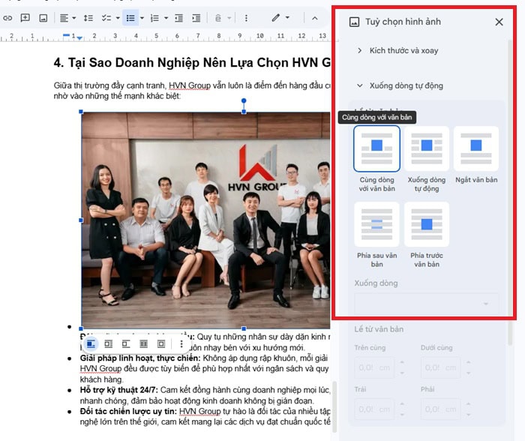Add a comment with toolbar icon
The width and height of the screenshot is (525, 441).
[25, 18]
